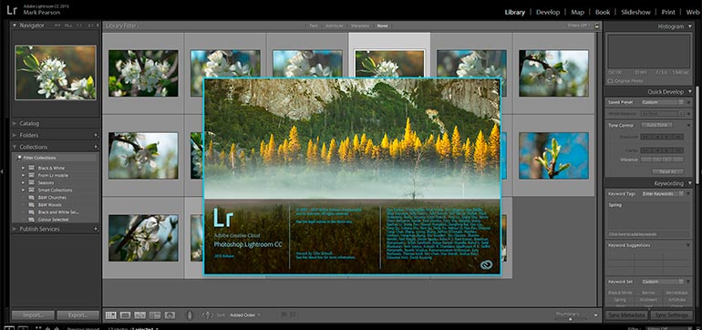Collapse the Keywording panel
Viewport: 702px width, 330px height.
[x=689, y=183]
